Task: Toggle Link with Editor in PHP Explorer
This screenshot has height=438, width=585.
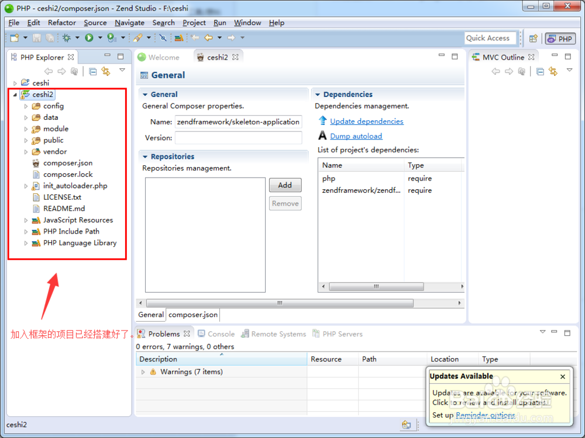Action: click(x=106, y=71)
